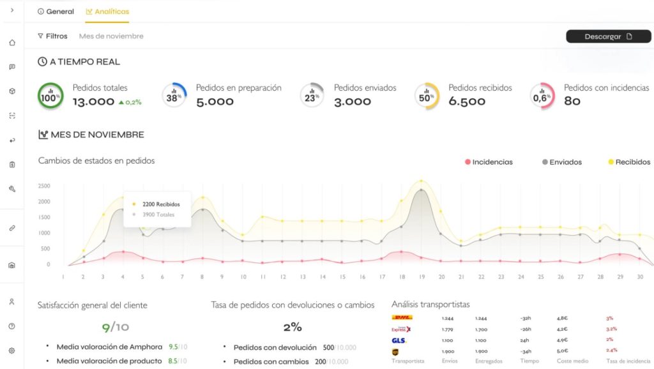This screenshot has height=369, width=654.
Task: Open messages from the sidebar chat icon
Action: coord(12,66)
